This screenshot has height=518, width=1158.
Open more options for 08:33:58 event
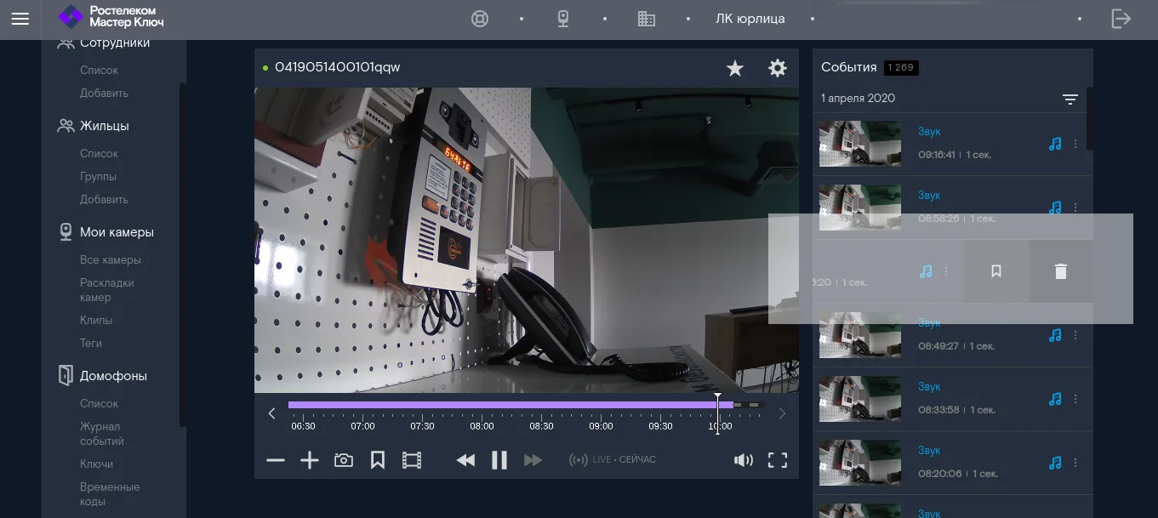(1075, 399)
